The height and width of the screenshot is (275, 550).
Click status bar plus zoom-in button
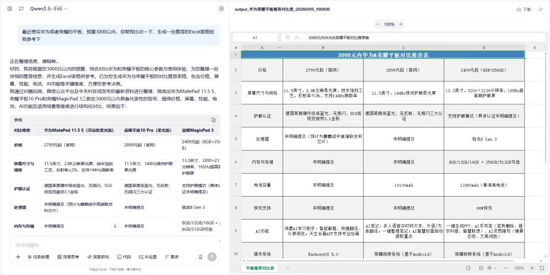(x=532, y=268)
